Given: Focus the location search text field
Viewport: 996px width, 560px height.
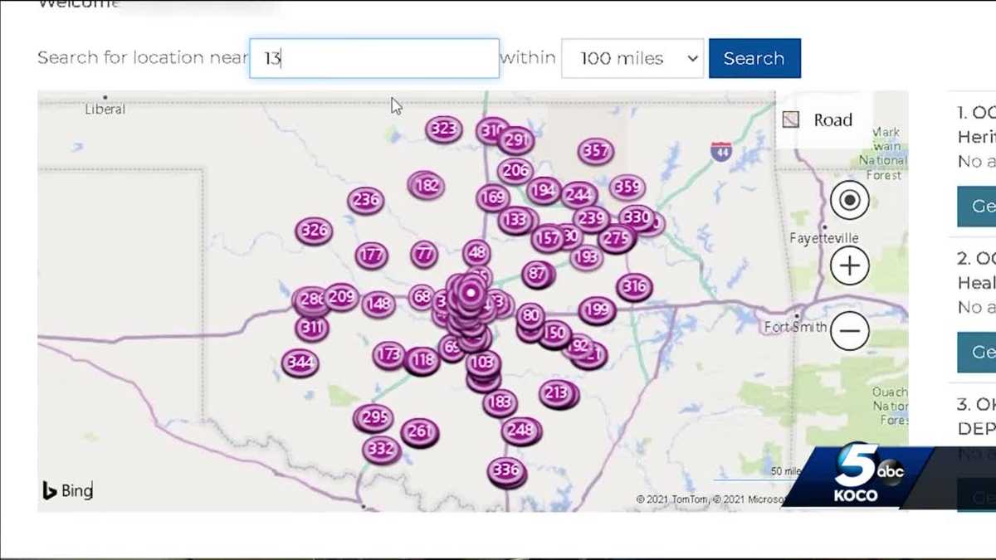Looking at the screenshot, I should tap(374, 59).
